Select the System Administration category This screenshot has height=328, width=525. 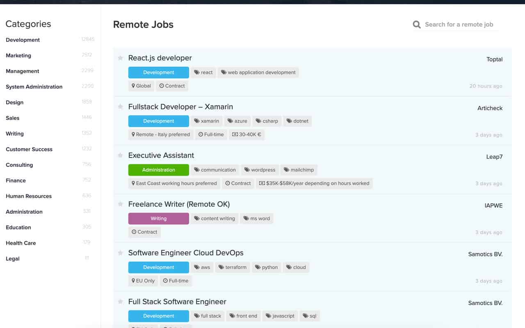tap(34, 87)
